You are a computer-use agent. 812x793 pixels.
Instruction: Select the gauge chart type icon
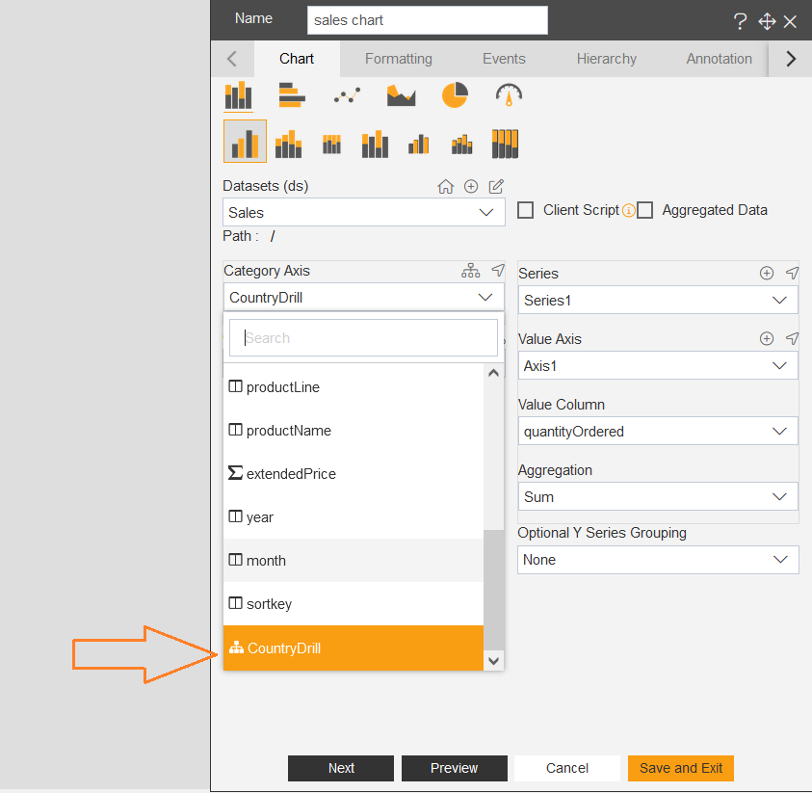(509, 94)
